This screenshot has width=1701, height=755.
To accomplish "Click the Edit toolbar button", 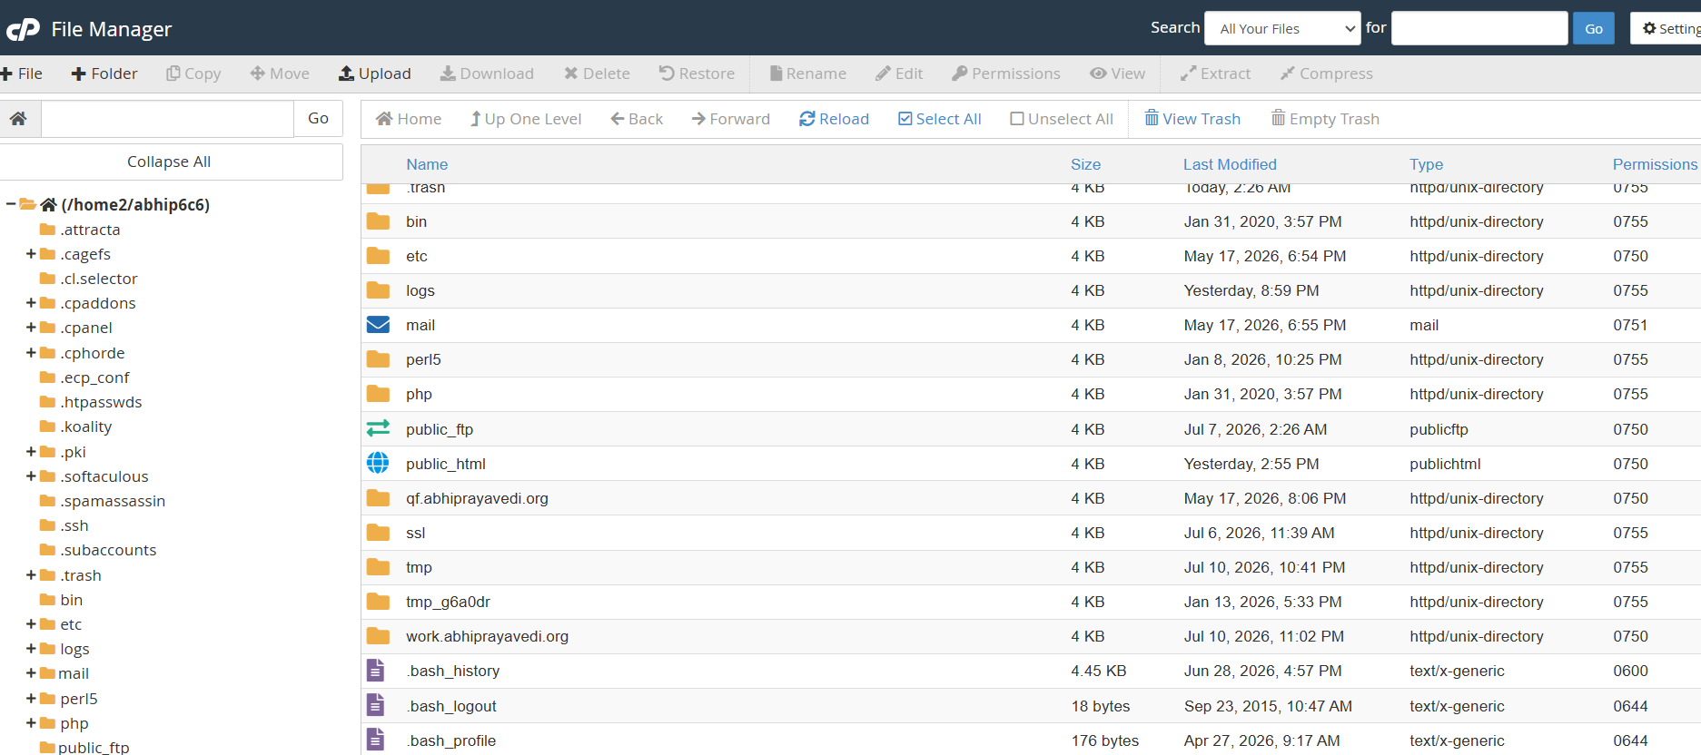I will pos(899,74).
